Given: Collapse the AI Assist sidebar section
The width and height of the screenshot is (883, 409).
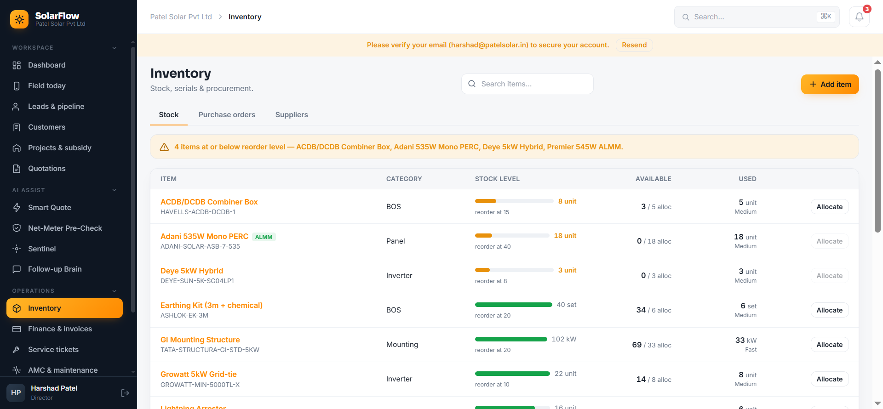Looking at the screenshot, I should [115, 190].
